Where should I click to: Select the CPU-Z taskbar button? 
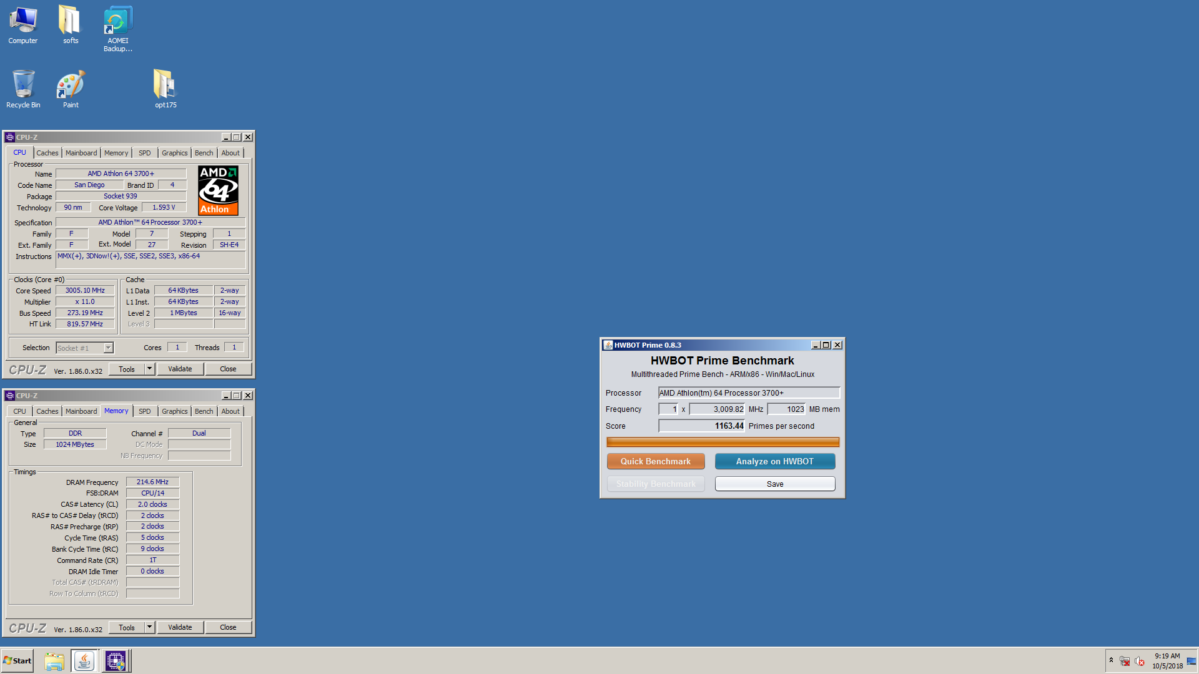tap(116, 661)
